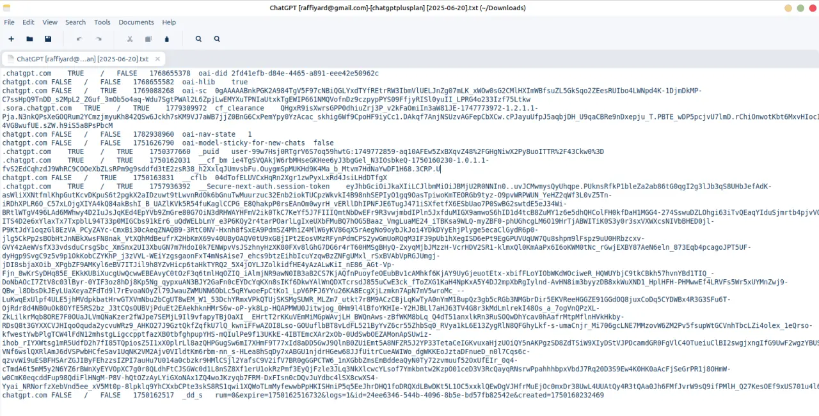This screenshot has width=819, height=416.
Task: Cut selection with the scissors icon
Action: pos(129,39)
